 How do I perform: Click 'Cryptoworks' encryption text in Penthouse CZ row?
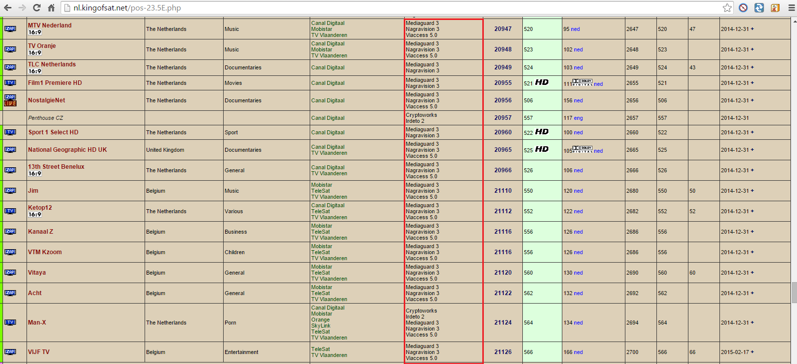pyautogui.click(x=421, y=115)
